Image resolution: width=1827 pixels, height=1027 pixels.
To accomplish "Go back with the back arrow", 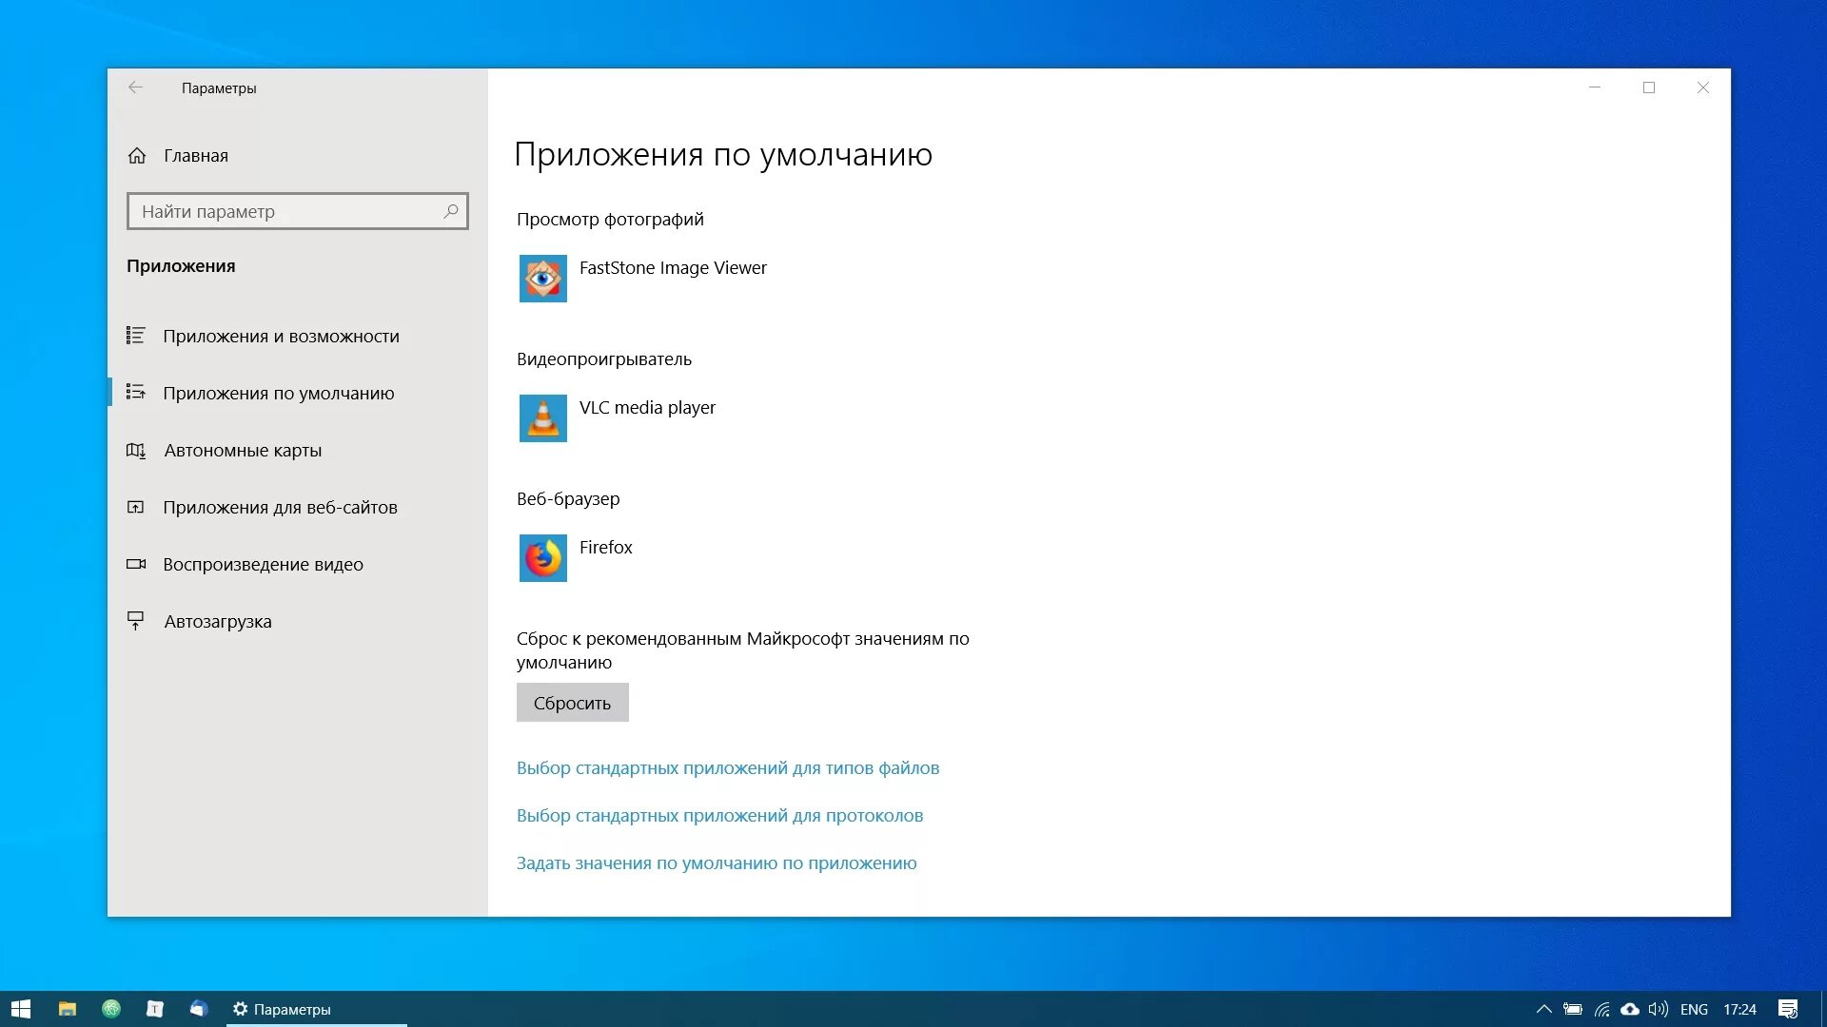I will pyautogui.click(x=135, y=87).
